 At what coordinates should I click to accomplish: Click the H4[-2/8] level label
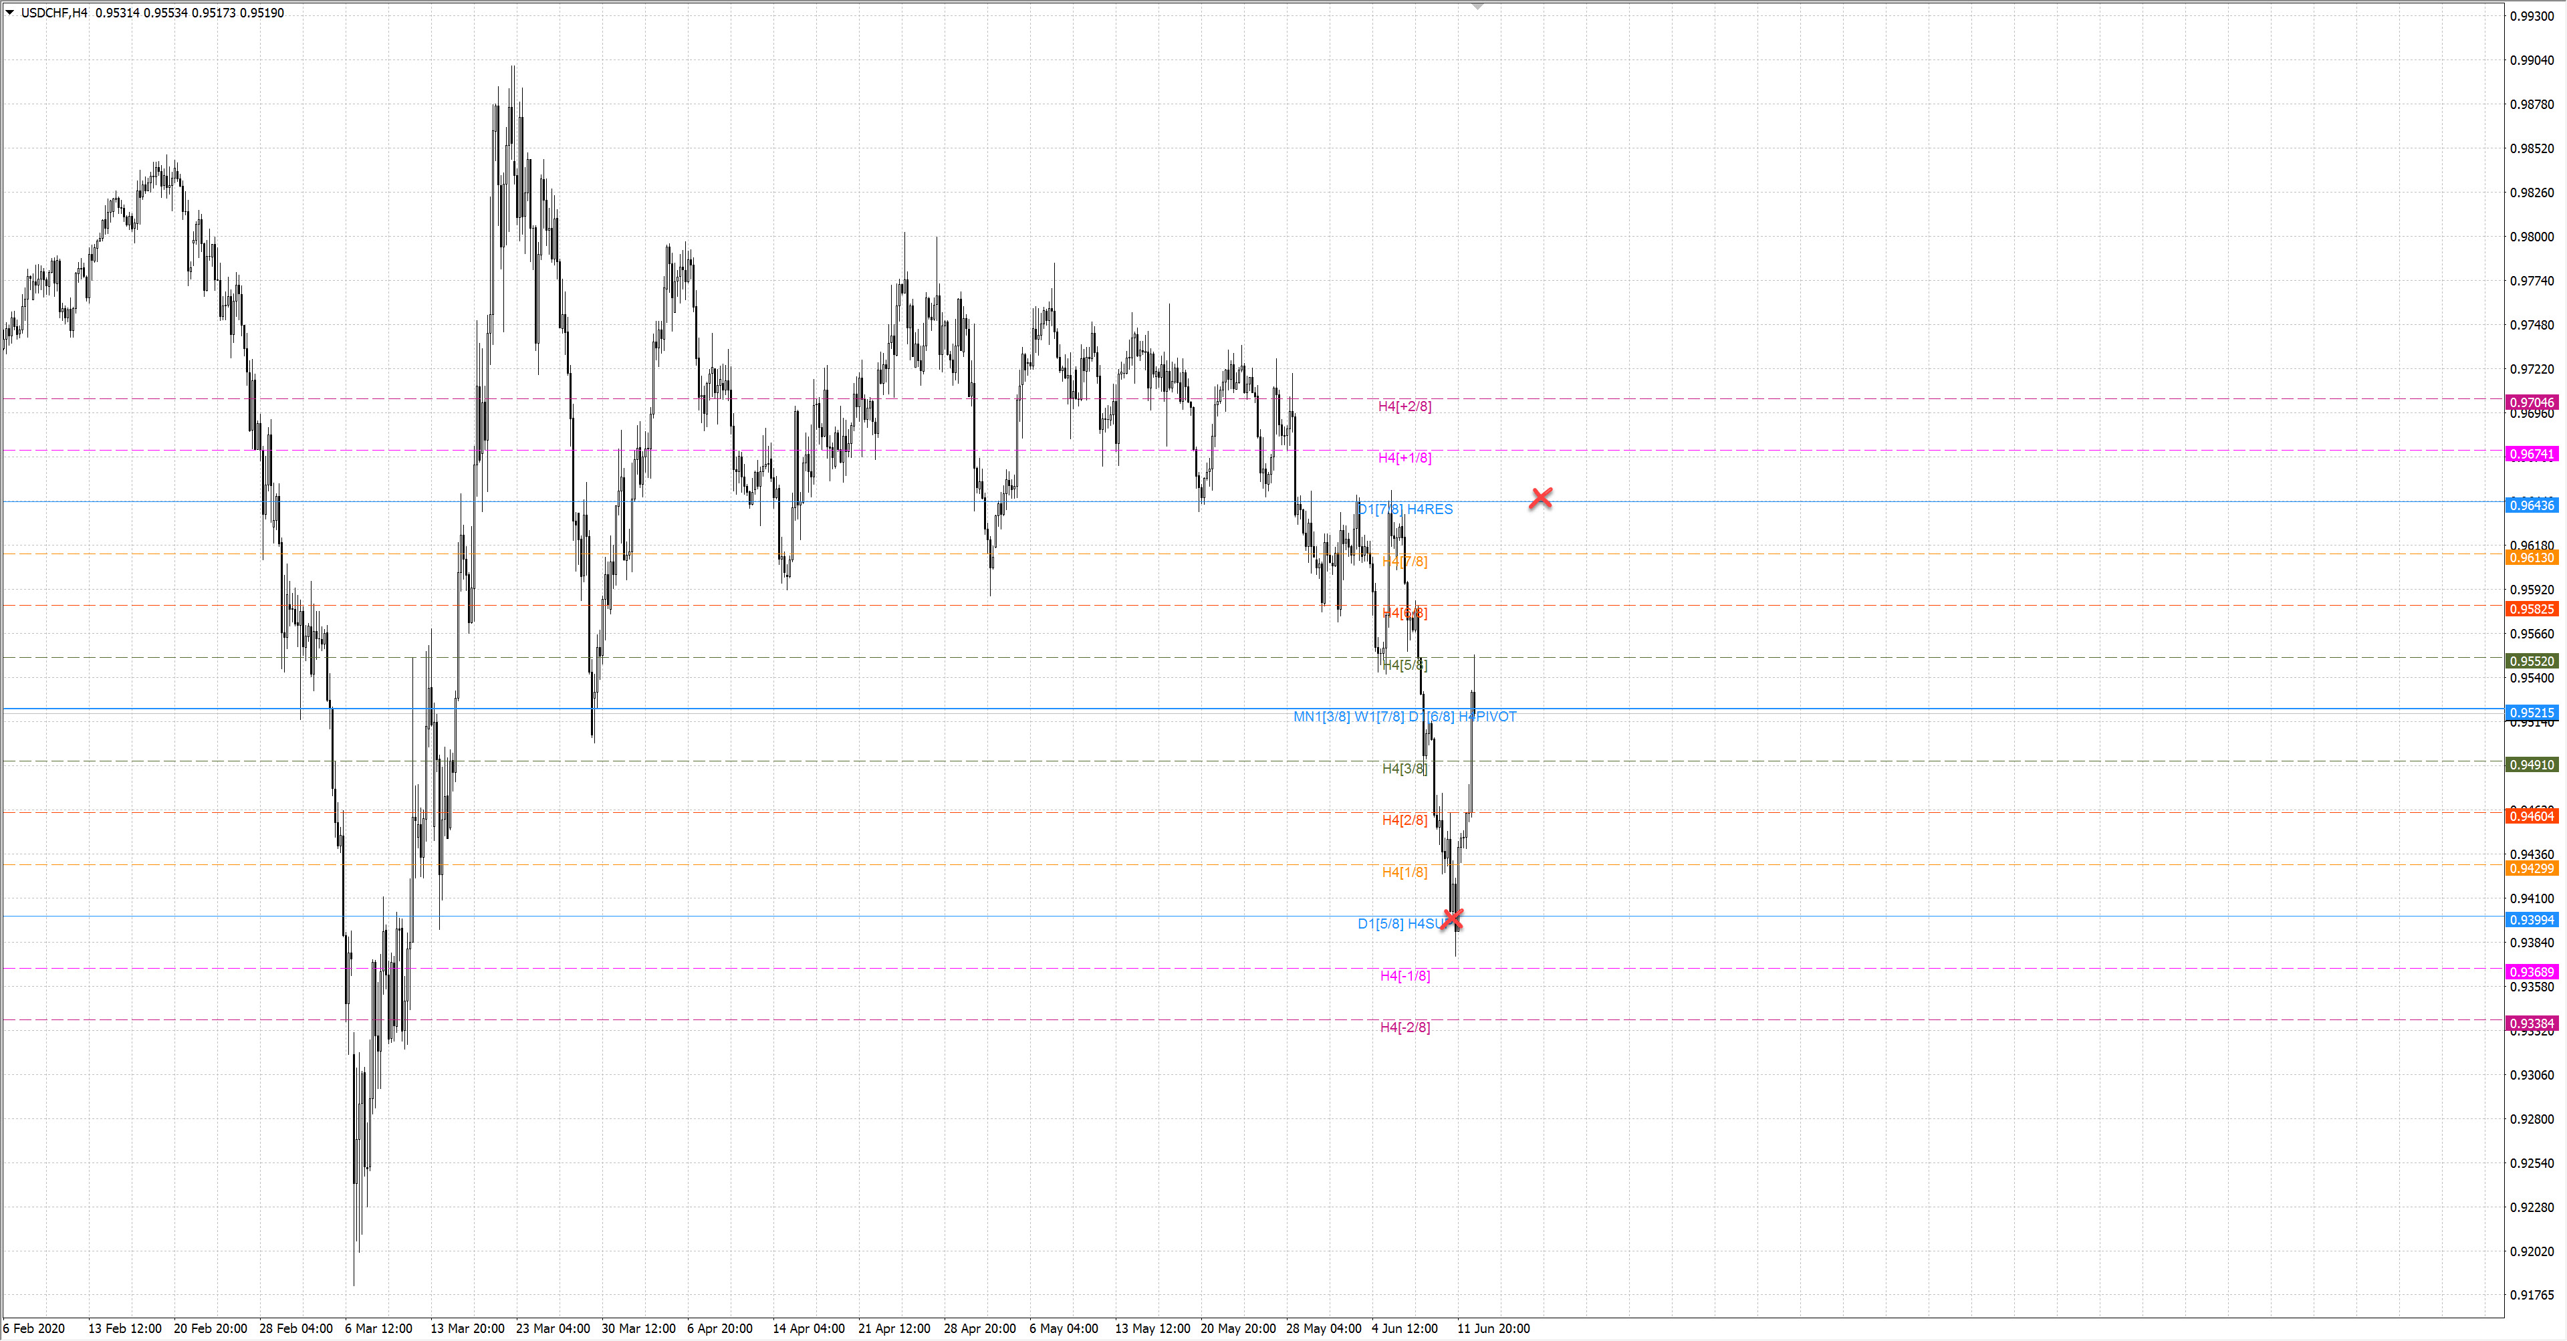click(1404, 1028)
